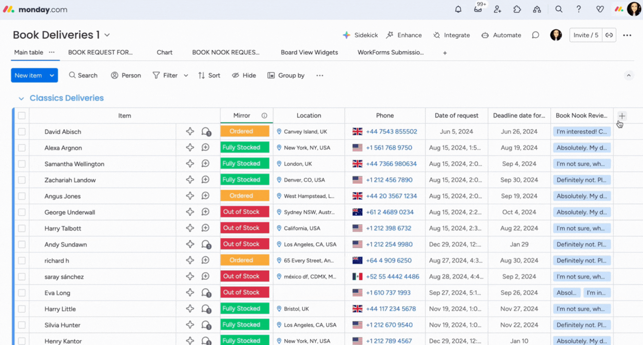
Task: Open the board discussion chat bubble icon
Action: (535, 35)
